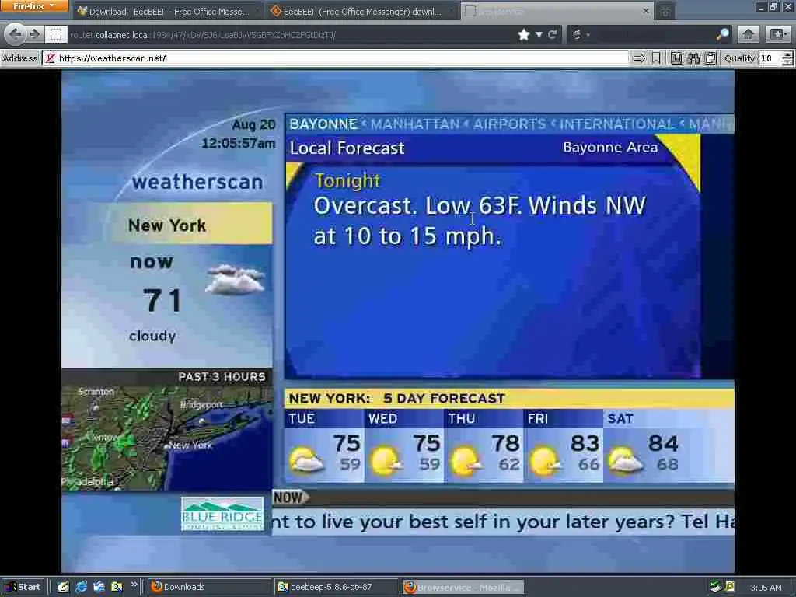796x597 pixels.
Task: Click the Local Forecast heading
Action: pyautogui.click(x=347, y=148)
